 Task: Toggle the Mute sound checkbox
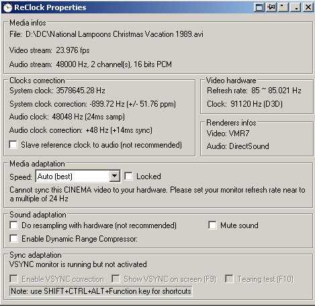click(x=212, y=225)
